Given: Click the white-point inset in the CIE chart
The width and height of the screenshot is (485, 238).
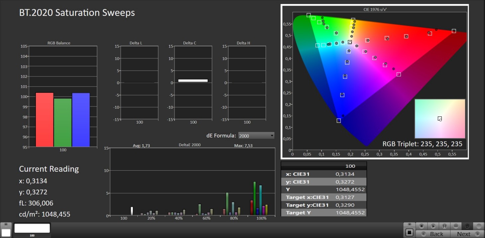Looking at the screenshot, I should pos(440,118).
